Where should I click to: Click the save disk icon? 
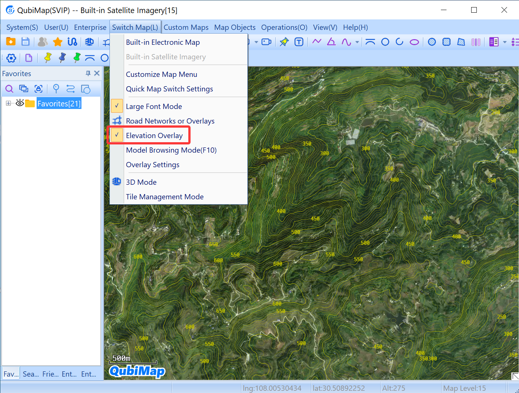pos(25,41)
